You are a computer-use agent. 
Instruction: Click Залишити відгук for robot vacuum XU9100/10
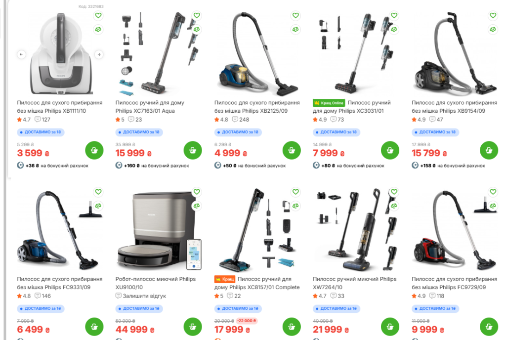(141, 296)
